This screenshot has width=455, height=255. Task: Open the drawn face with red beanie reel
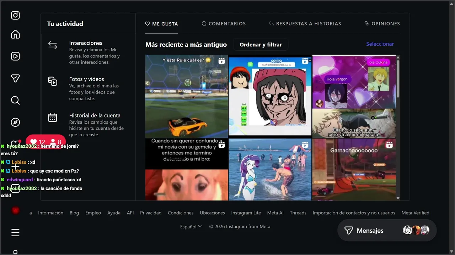point(270,96)
